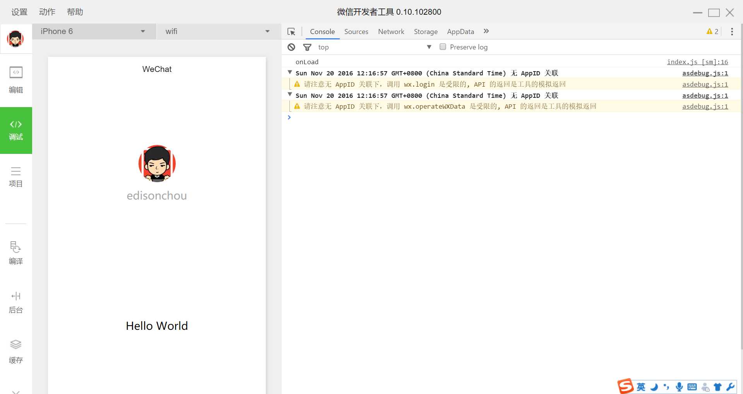
Task: Open the 设置 menu
Action: pos(19,12)
